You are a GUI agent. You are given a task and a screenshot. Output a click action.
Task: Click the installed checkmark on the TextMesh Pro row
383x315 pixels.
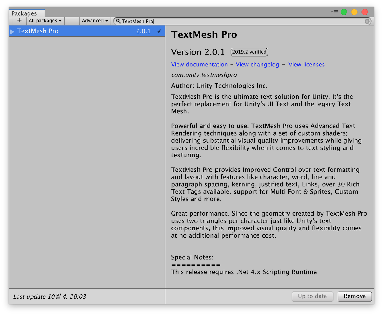point(159,31)
